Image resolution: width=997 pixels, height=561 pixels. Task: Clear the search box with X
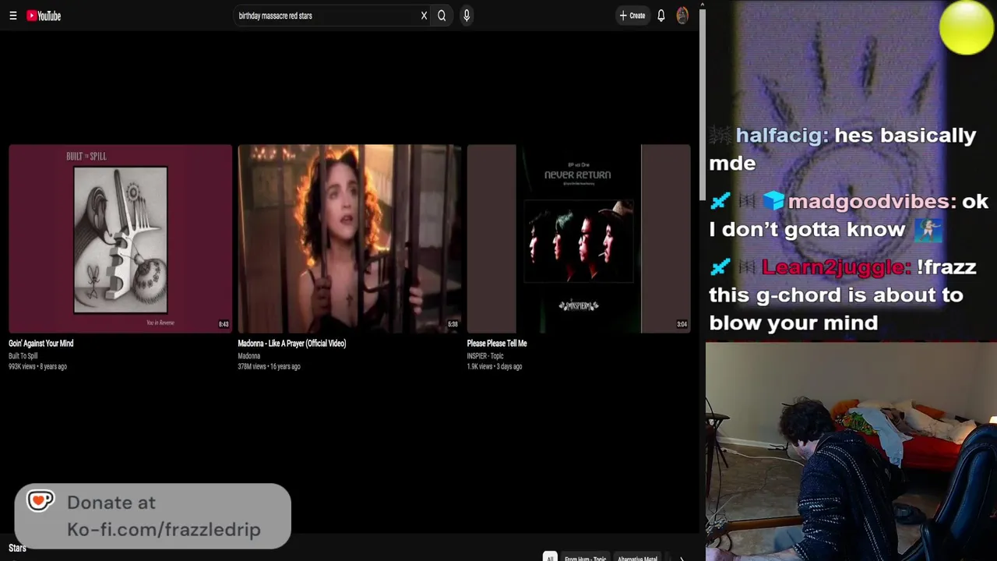424,16
